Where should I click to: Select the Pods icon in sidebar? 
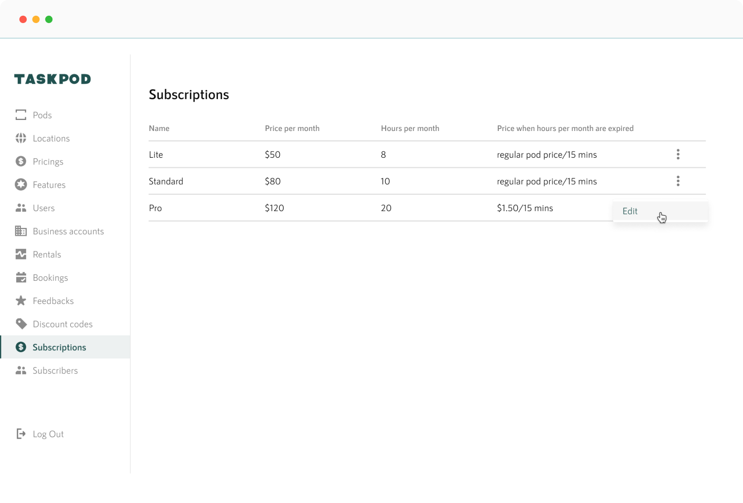(x=21, y=115)
